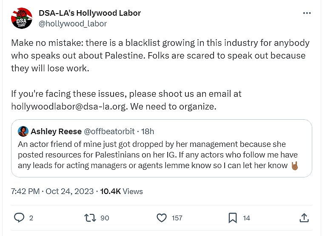Open the quoted tweet's 18h timestamp
The width and height of the screenshot is (325, 236).
point(147,131)
